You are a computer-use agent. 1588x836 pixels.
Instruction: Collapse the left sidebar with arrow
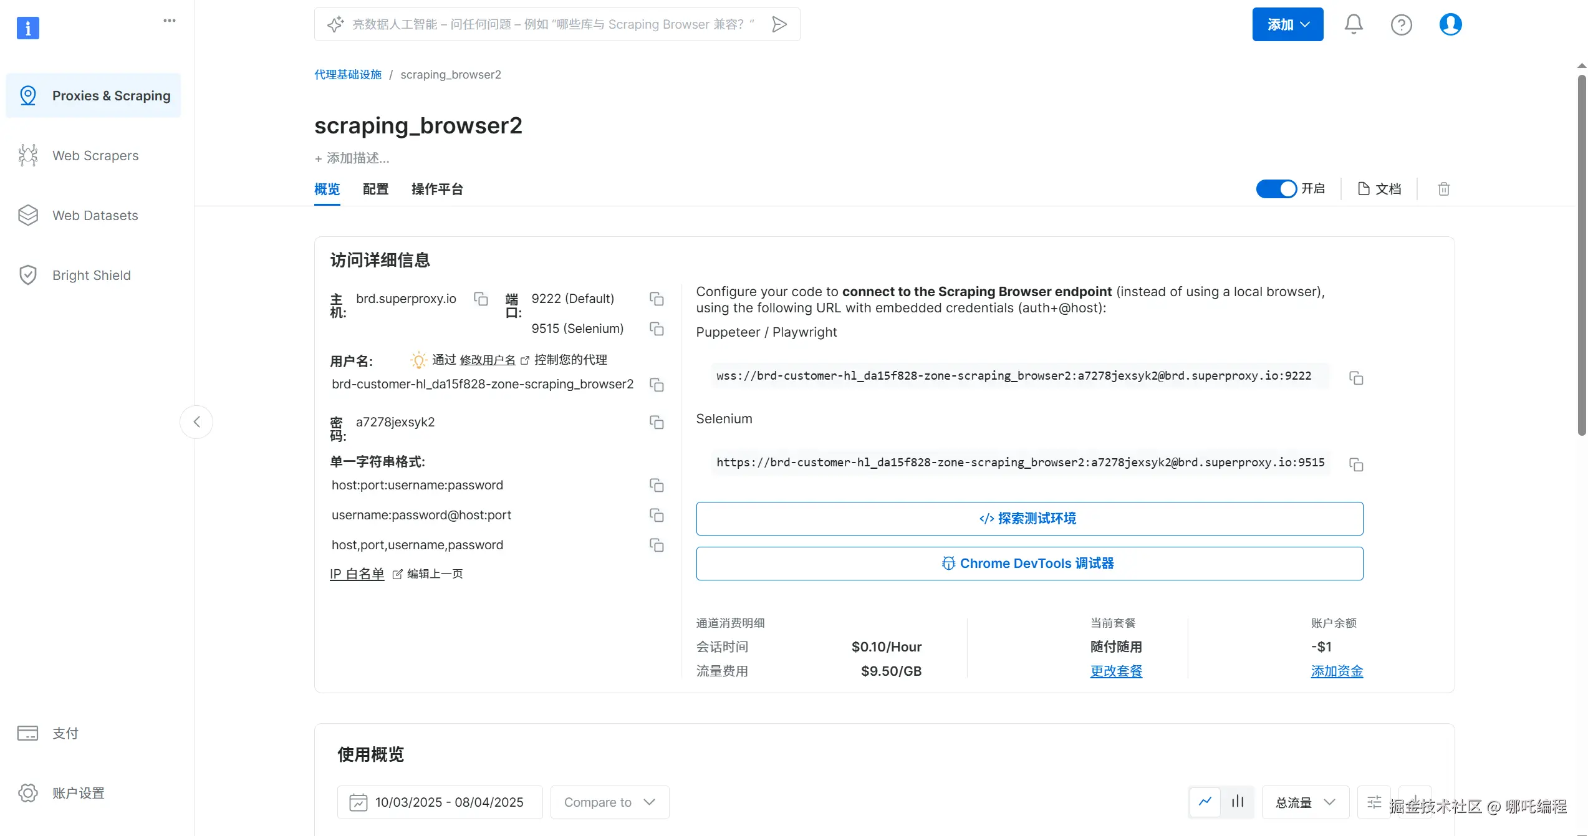click(196, 422)
